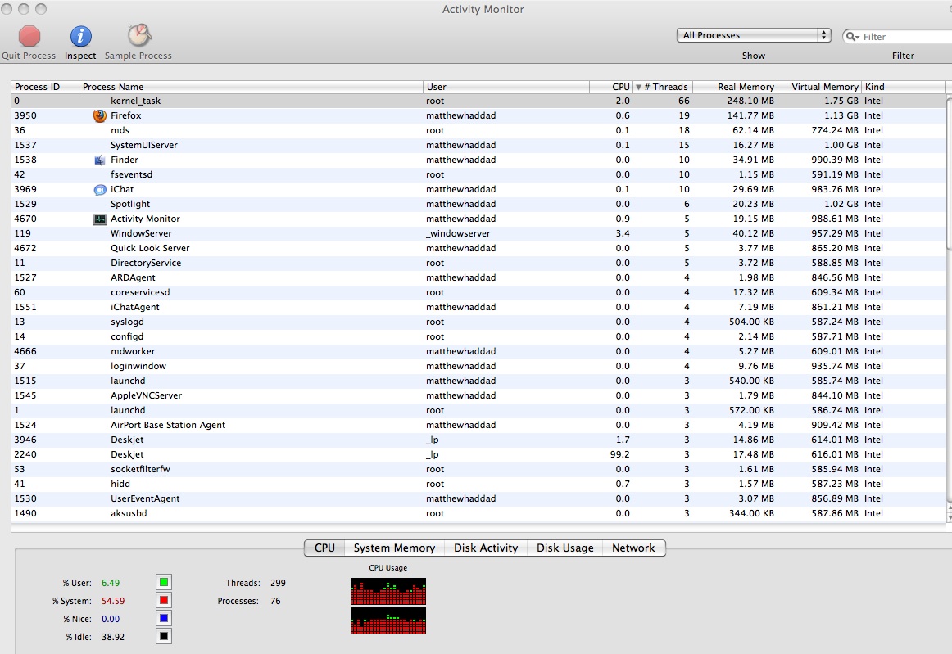Viewport: 952px width, 654px height.
Task: Select Deskjet process with ID 3946
Action: [x=478, y=440]
